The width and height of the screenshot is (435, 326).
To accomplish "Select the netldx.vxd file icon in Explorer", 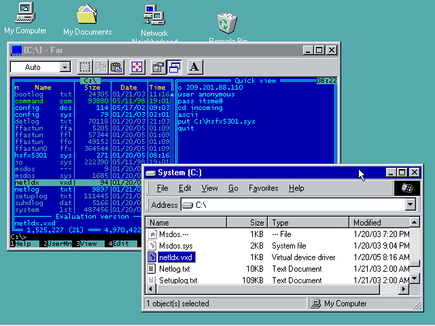I will tap(152, 257).
